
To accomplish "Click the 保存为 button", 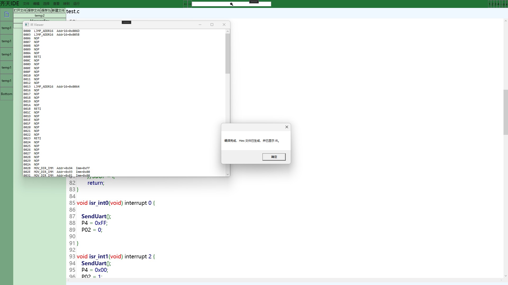I will (46, 10).
